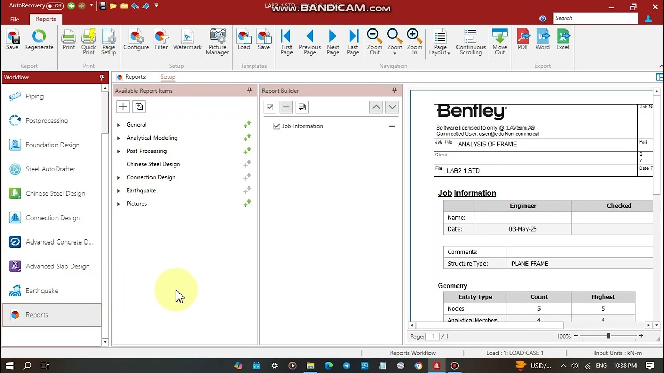Click the Zoom In icon

(414, 42)
